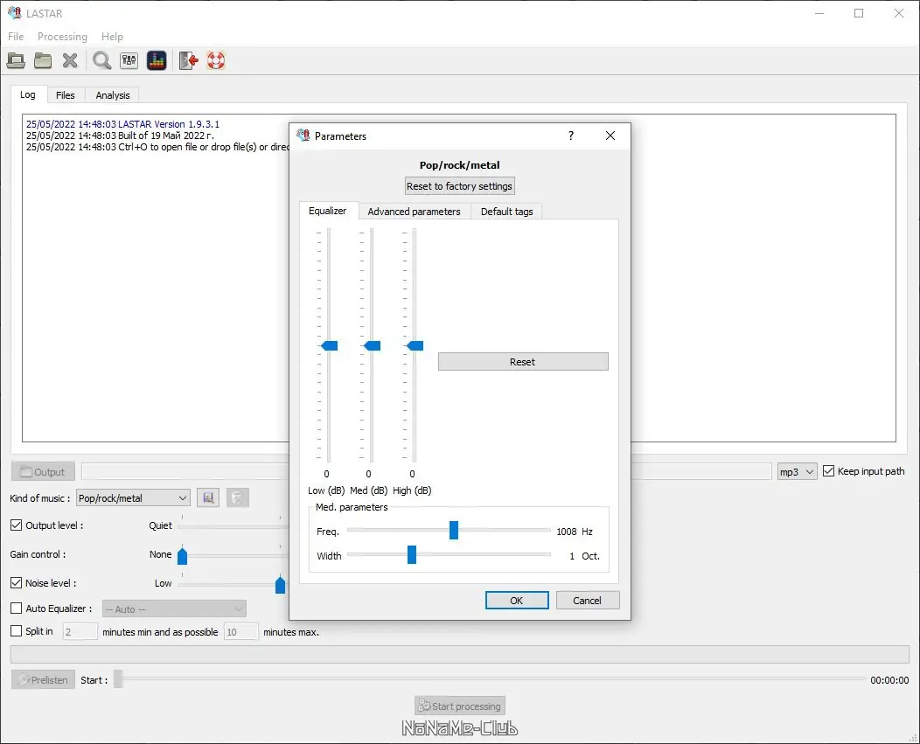Click the open folder toolbar icon
The height and width of the screenshot is (744, 920).
[43, 60]
